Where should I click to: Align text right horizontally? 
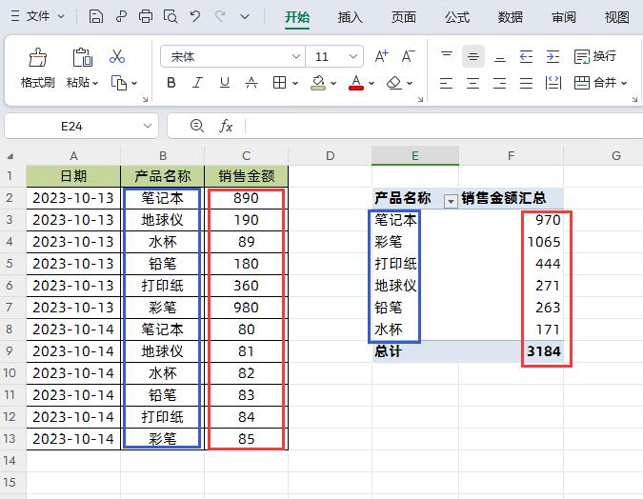(499, 83)
